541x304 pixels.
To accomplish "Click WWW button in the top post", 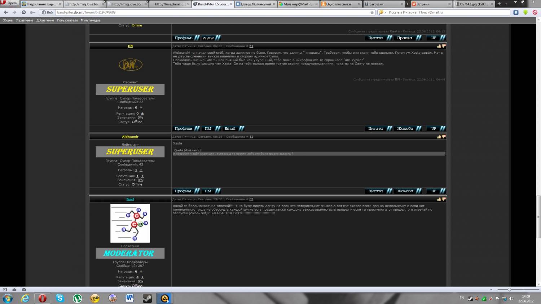I will pos(211,38).
